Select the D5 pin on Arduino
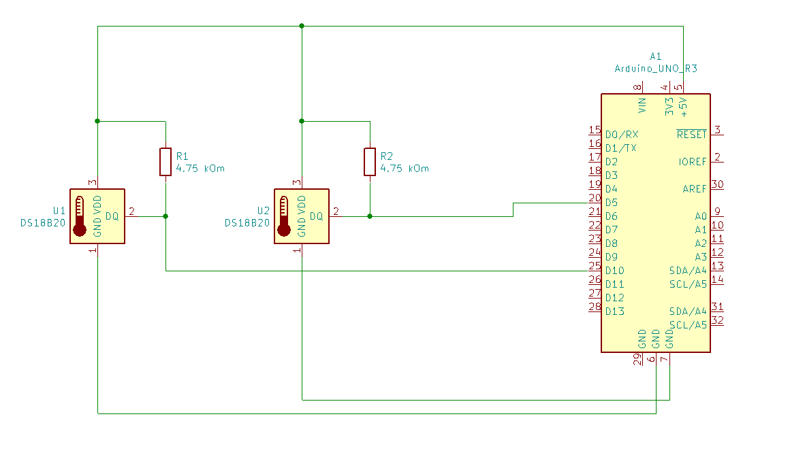The image size is (790, 474). [612, 203]
